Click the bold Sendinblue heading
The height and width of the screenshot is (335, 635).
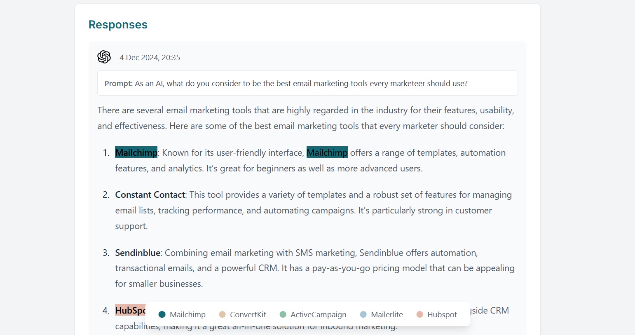pos(138,253)
